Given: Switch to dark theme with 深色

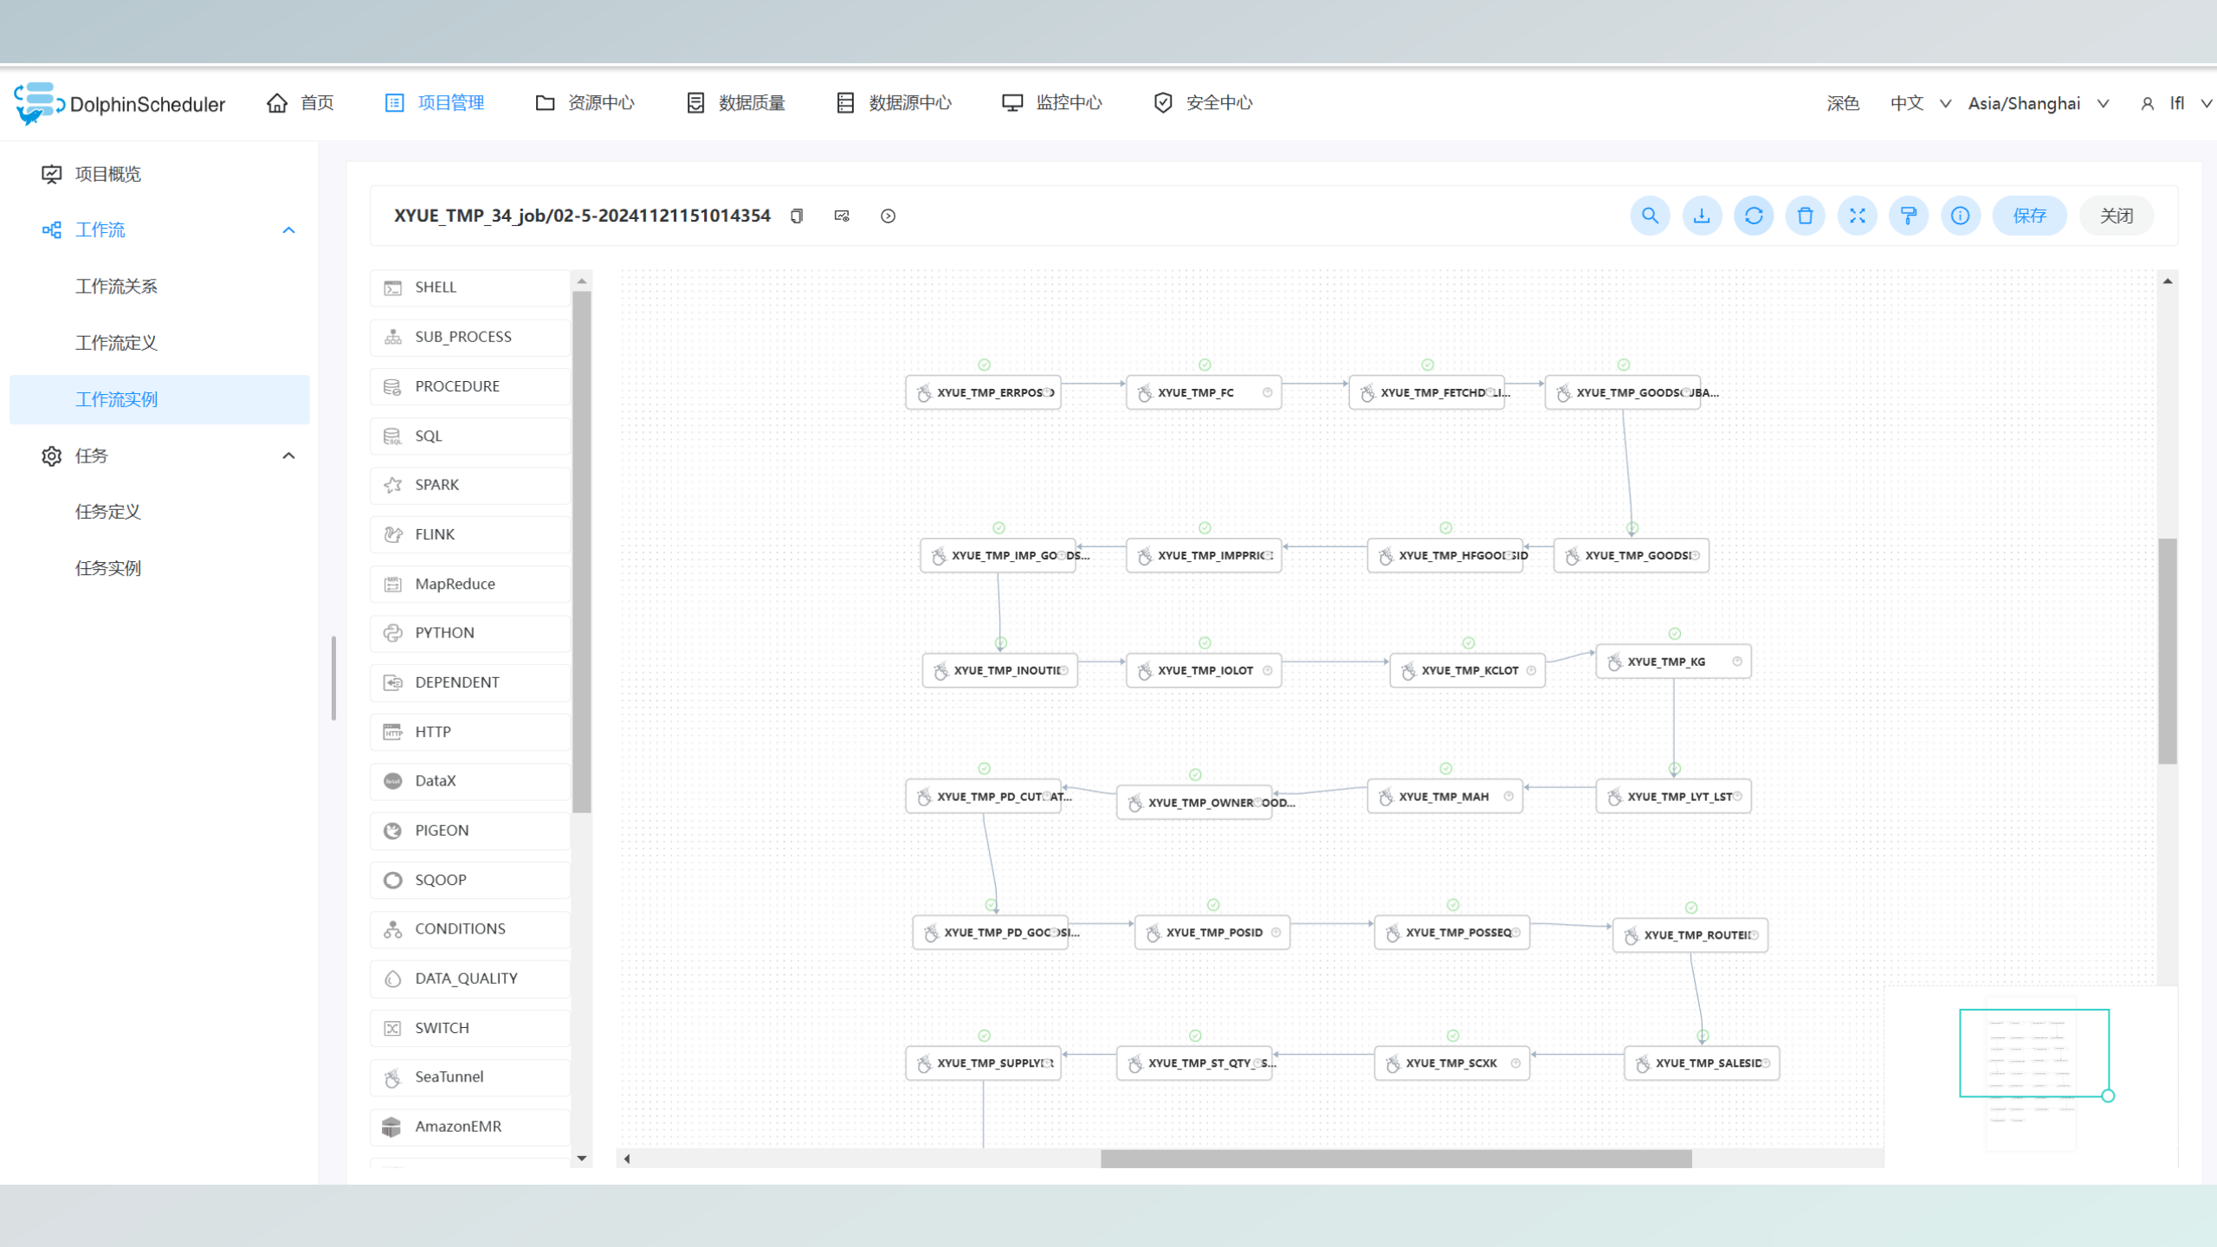Looking at the screenshot, I should tap(1843, 103).
